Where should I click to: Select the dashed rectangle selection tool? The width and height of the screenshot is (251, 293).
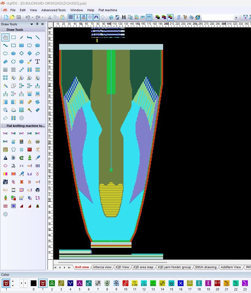tap(13, 37)
